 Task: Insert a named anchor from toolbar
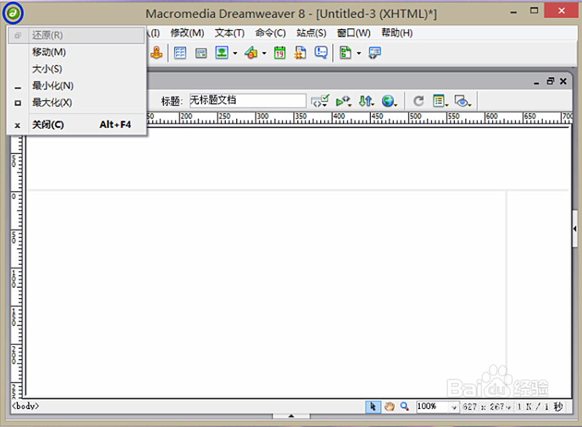pyautogui.click(x=157, y=53)
